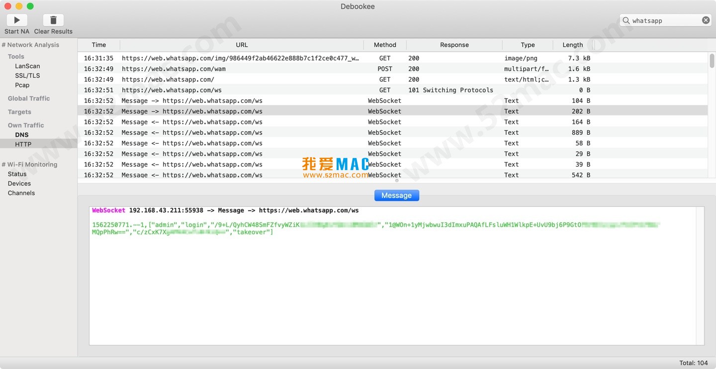Open LanScan tool in the sidebar

point(27,66)
